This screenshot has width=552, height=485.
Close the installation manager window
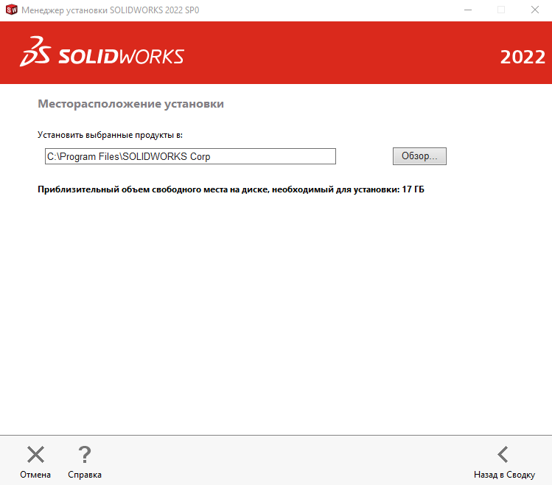[535, 10]
